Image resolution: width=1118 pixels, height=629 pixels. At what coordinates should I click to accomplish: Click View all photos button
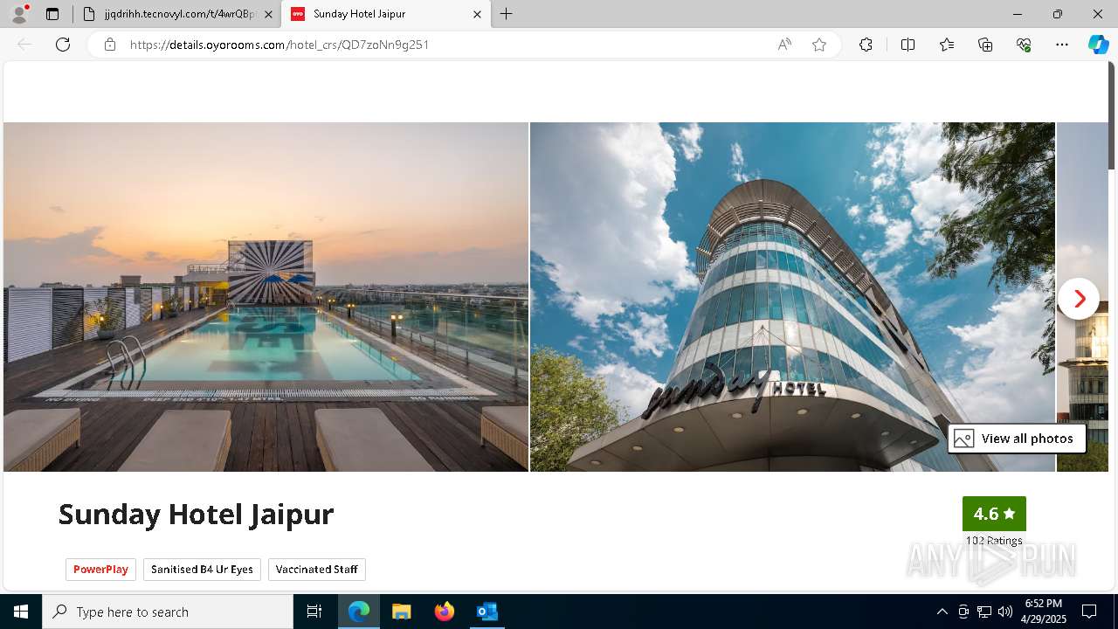pyautogui.click(x=1017, y=439)
